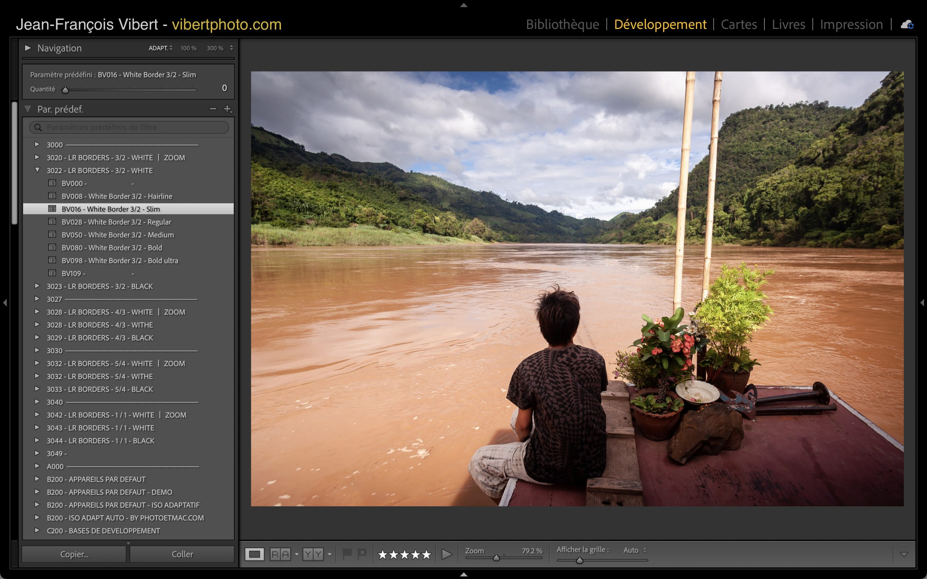
Task: Click plus icon to create preset
Action: coord(227,109)
